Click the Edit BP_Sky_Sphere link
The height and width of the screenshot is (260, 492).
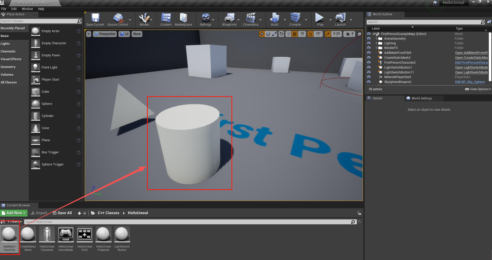[470, 82]
